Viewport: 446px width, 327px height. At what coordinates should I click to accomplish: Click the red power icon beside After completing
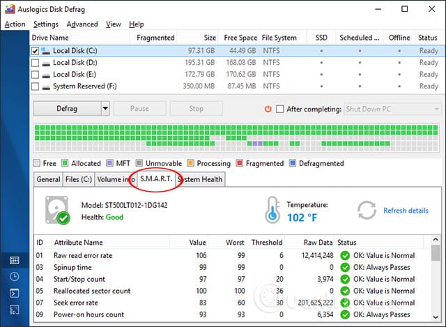coord(268,109)
